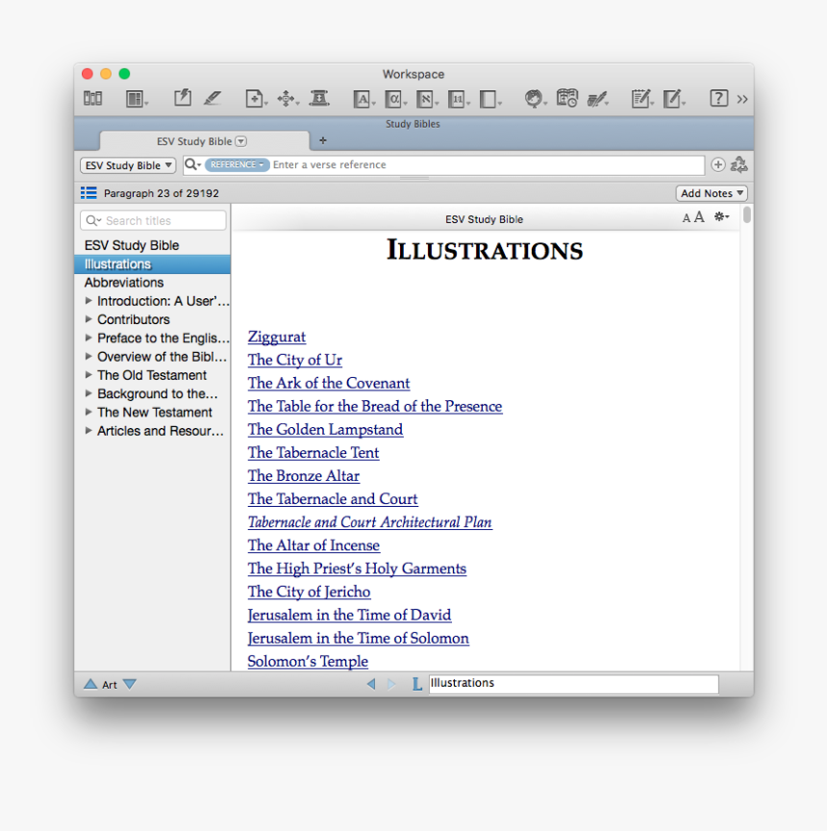Expand Overview of the Bible item
Screen dimensions: 827x831
pos(88,356)
